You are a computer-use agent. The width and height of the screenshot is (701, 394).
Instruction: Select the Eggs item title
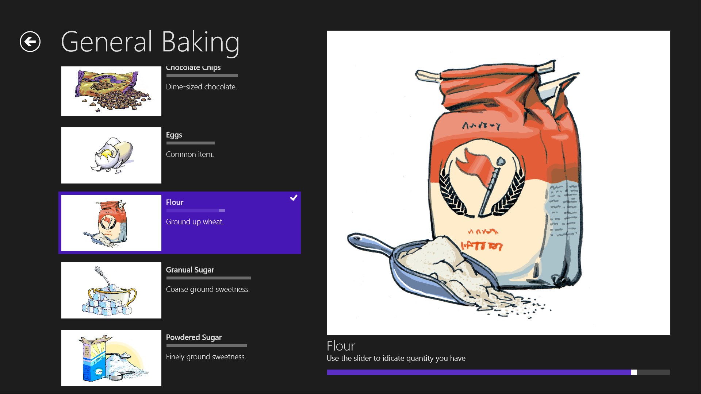[x=174, y=135]
